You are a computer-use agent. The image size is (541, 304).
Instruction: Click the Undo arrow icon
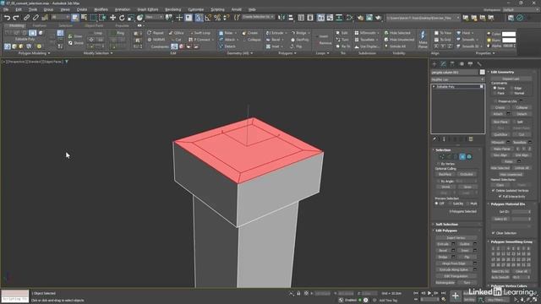(x=8, y=18)
